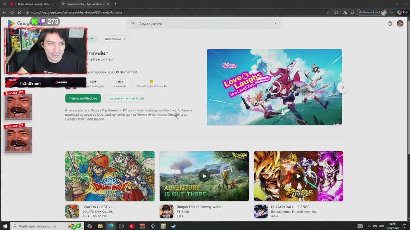Open the red YouTube Music taskbar icon
The image size is (410, 230).
[x=132, y=226]
